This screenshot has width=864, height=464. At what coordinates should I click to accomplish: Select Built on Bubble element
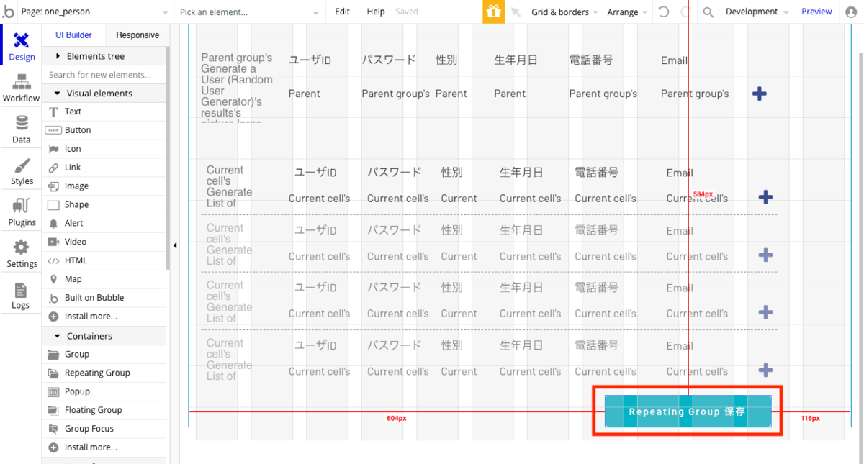pos(104,298)
